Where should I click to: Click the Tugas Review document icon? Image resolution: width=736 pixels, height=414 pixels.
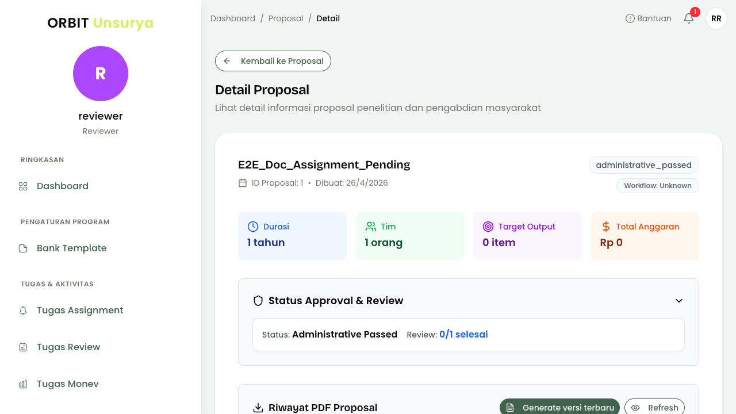pyautogui.click(x=23, y=347)
